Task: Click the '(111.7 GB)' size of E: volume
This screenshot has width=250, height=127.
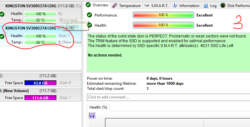Action: pos(48,91)
